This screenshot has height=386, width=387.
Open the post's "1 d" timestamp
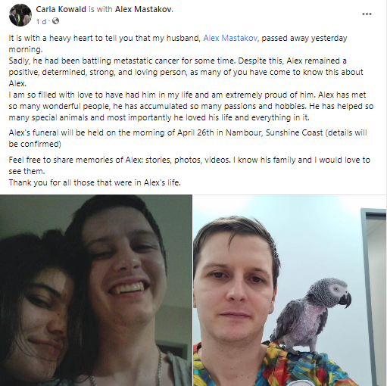click(x=41, y=22)
